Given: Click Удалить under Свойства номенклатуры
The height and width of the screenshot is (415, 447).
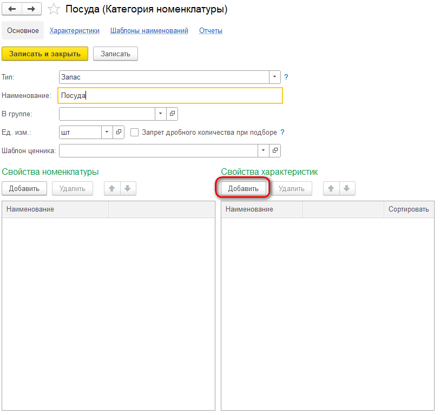Looking at the screenshot, I should click(x=73, y=188).
